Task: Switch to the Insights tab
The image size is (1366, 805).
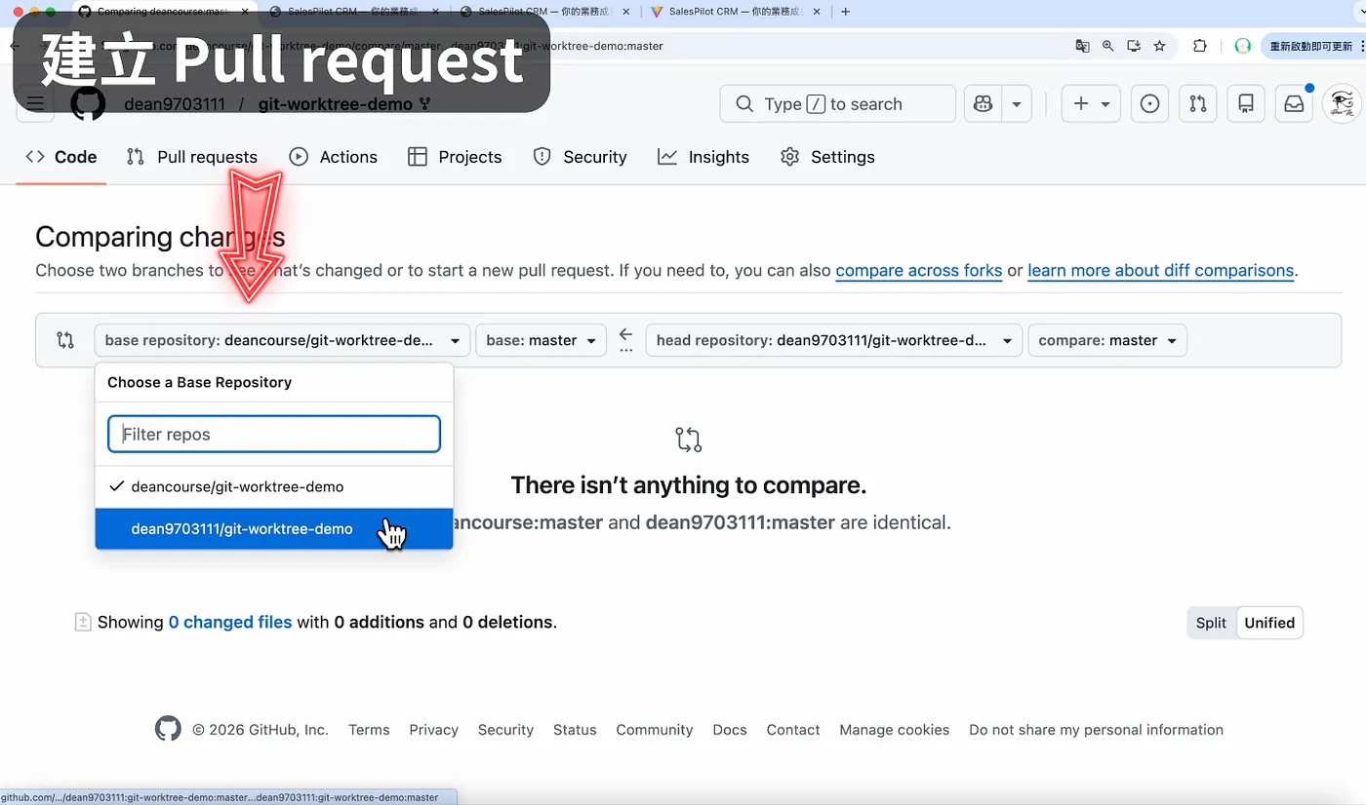Action: [703, 157]
